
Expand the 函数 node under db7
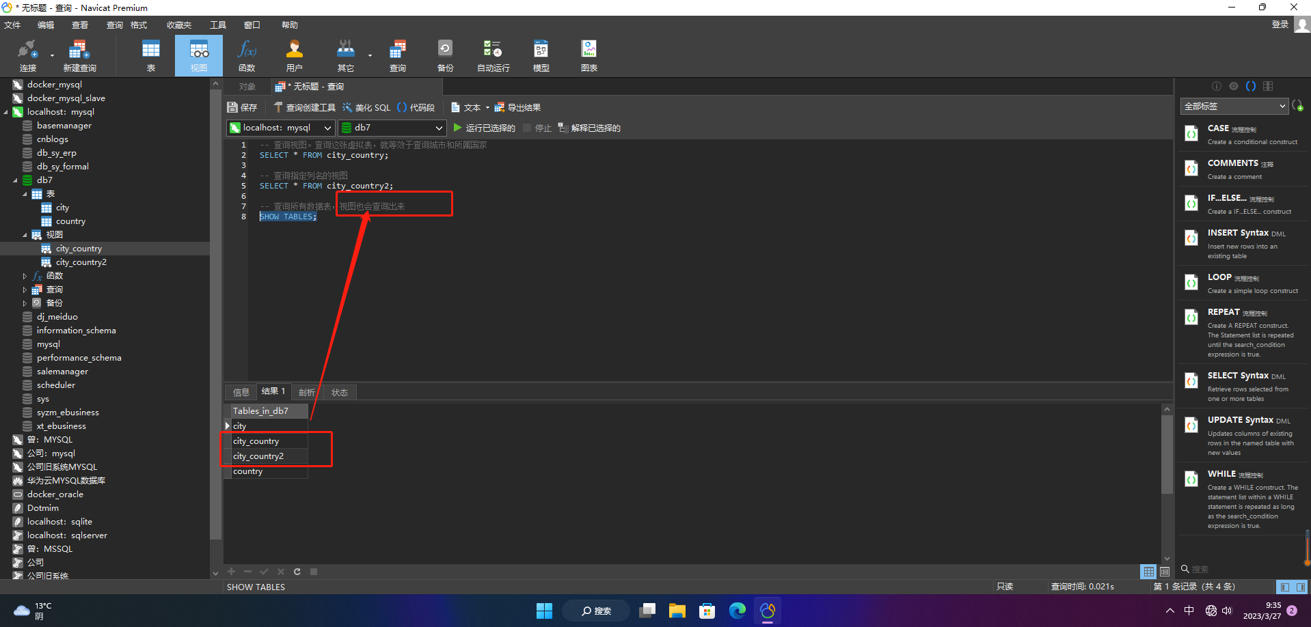point(25,276)
